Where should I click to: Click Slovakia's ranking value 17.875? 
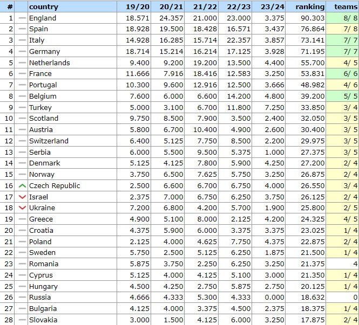(x=313, y=320)
